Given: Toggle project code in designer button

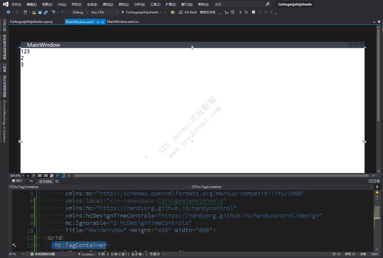Looking at the screenshot, I should (x=64, y=176).
